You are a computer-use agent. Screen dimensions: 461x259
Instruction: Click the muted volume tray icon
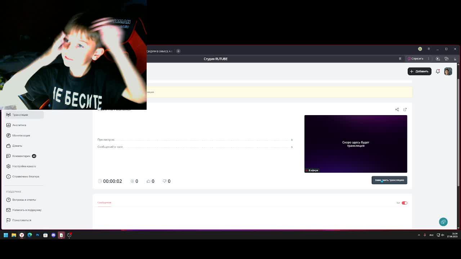(443, 235)
